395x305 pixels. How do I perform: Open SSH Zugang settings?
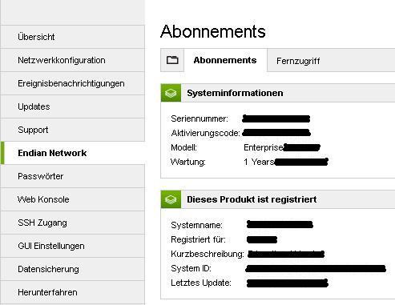[x=72, y=223]
